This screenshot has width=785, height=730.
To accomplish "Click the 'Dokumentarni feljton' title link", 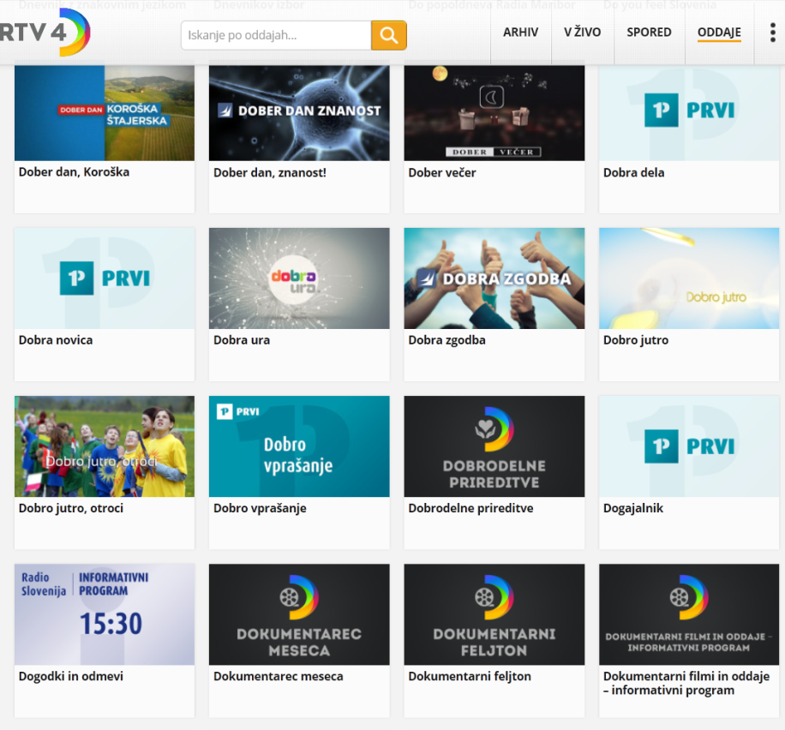I will [470, 676].
